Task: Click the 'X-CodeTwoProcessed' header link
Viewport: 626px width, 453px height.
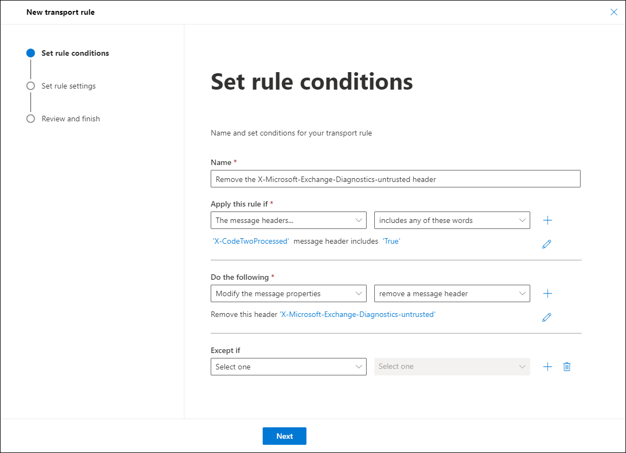Action: (x=251, y=241)
